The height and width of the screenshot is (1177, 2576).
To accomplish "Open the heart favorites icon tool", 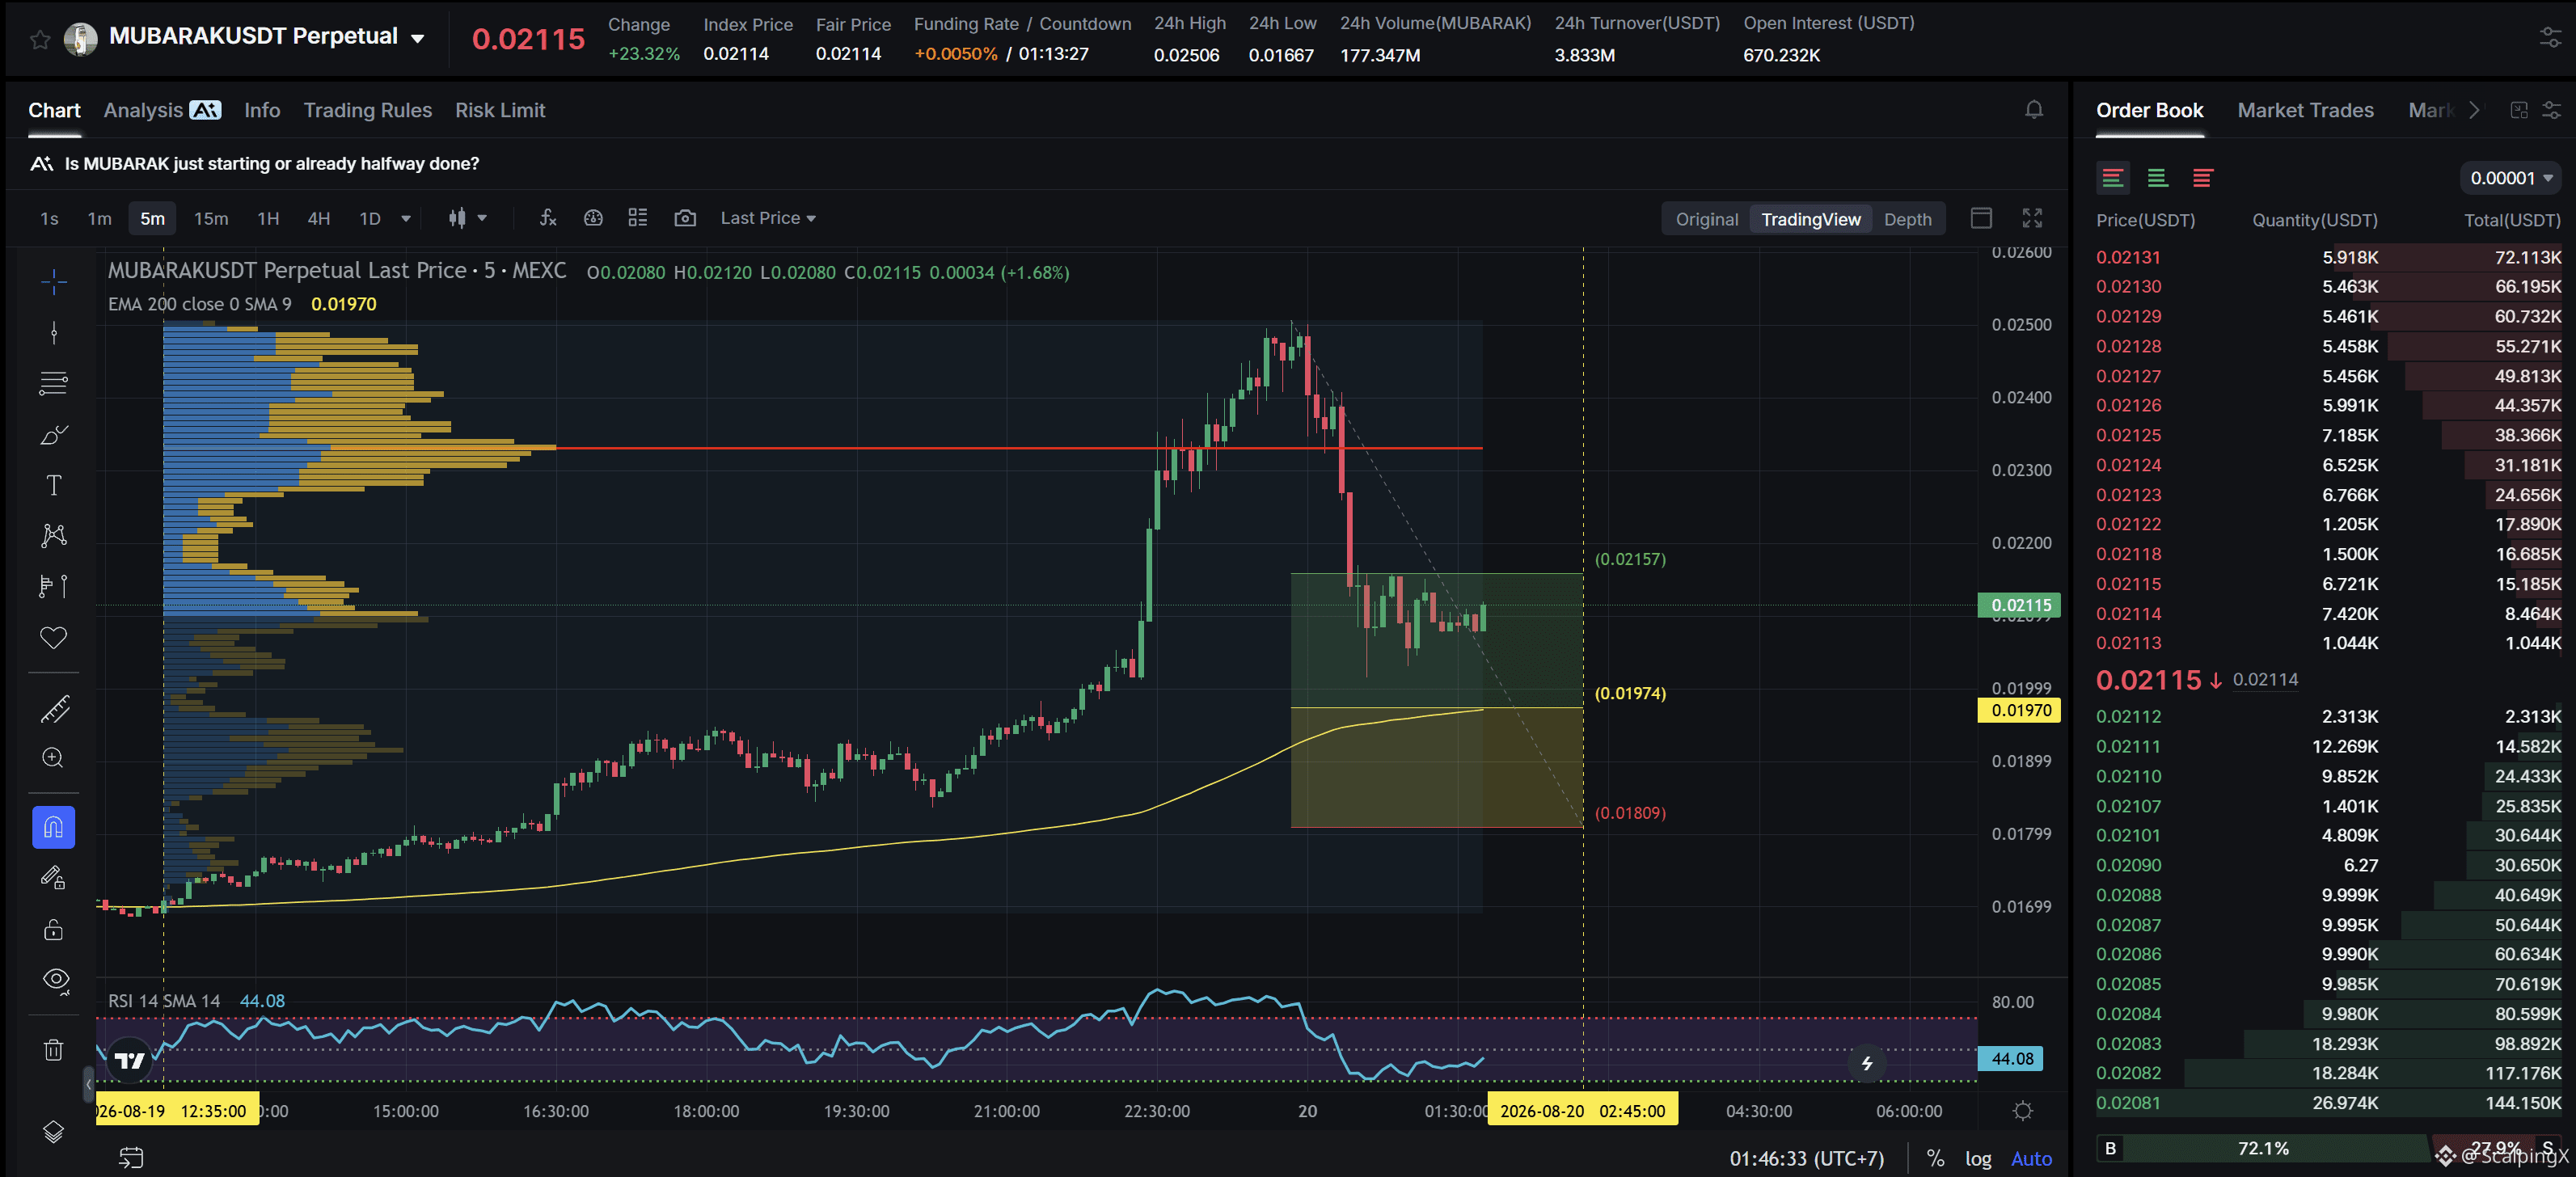I will click(x=54, y=637).
